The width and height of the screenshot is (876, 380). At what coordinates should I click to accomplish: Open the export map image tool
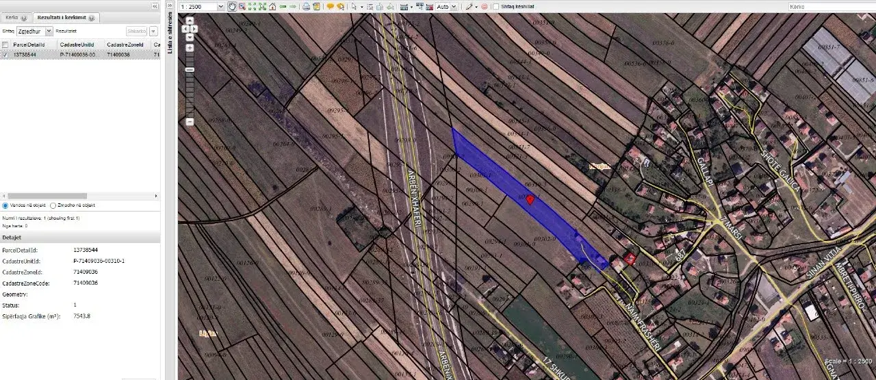pos(316,6)
